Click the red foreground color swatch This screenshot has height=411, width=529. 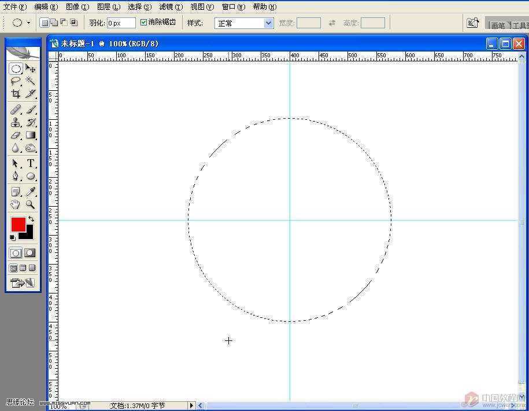(x=18, y=225)
